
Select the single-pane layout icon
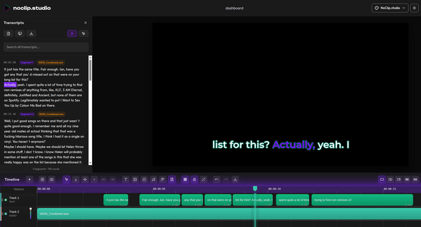click(x=382, y=180)
